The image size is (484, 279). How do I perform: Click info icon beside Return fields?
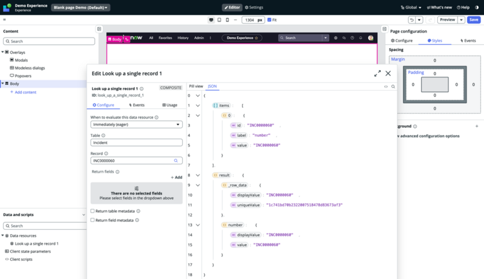coord(117,172)
